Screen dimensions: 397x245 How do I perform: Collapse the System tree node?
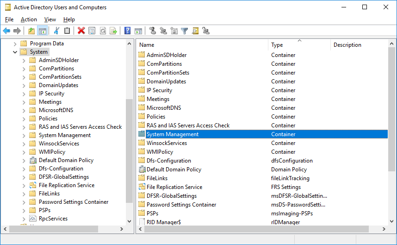(x=15, y=52)
